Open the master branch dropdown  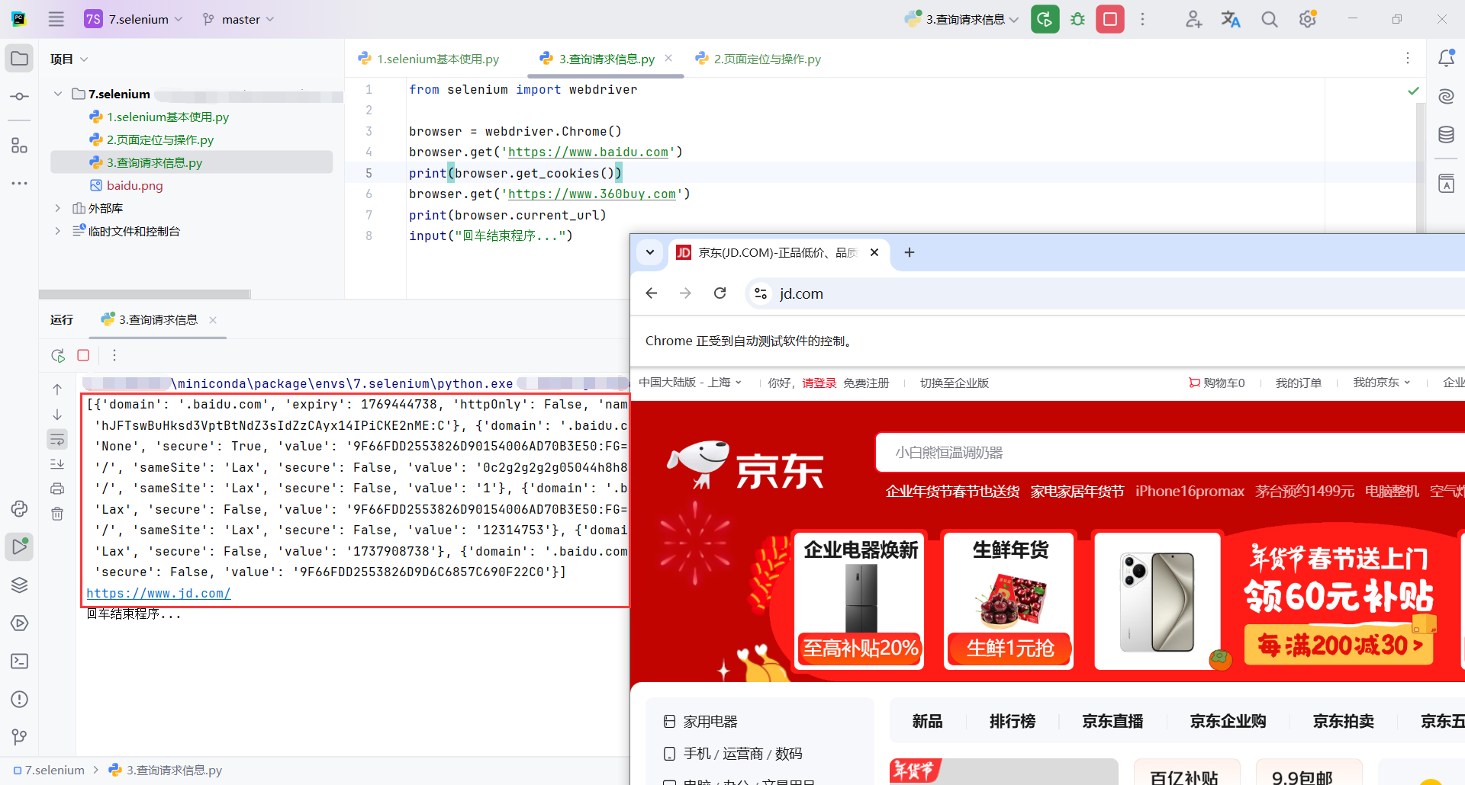coord(238,19)
